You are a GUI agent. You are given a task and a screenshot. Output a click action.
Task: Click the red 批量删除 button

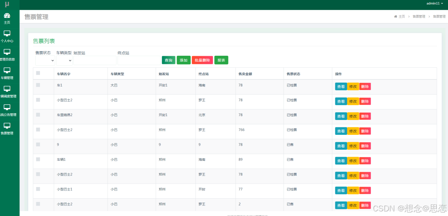tap(202, 60)
